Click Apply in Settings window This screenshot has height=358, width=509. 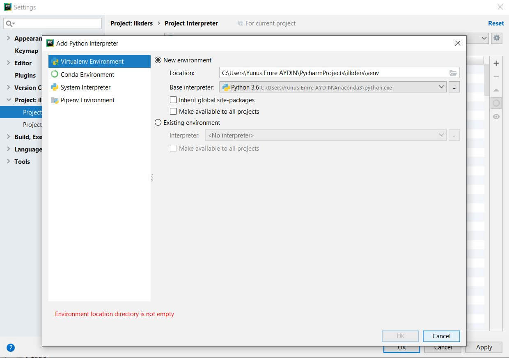(484, 347)
